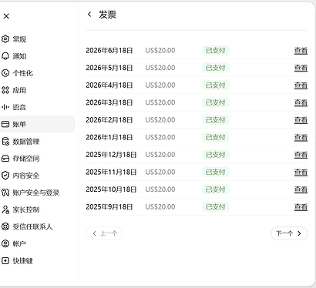This screenshot has height=288, width=316.
Task: Click the 快捷键 shortcut icon
Action: [5, 261]
